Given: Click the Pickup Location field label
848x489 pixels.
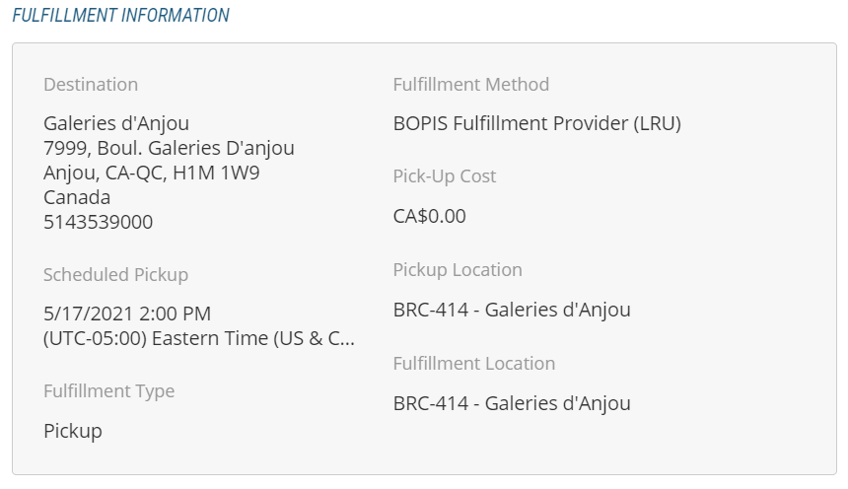Looking at the screenshot, I should (458, 270).
